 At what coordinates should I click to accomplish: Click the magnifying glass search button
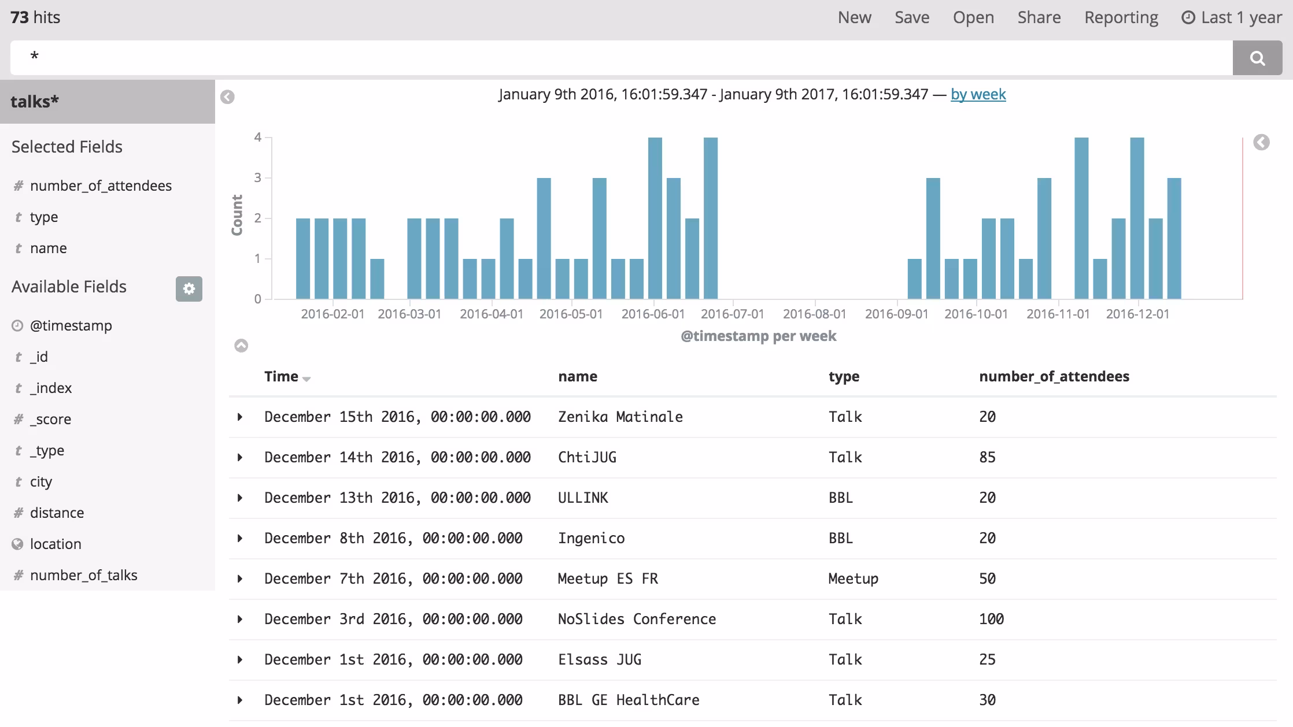tap(1257, 58)
